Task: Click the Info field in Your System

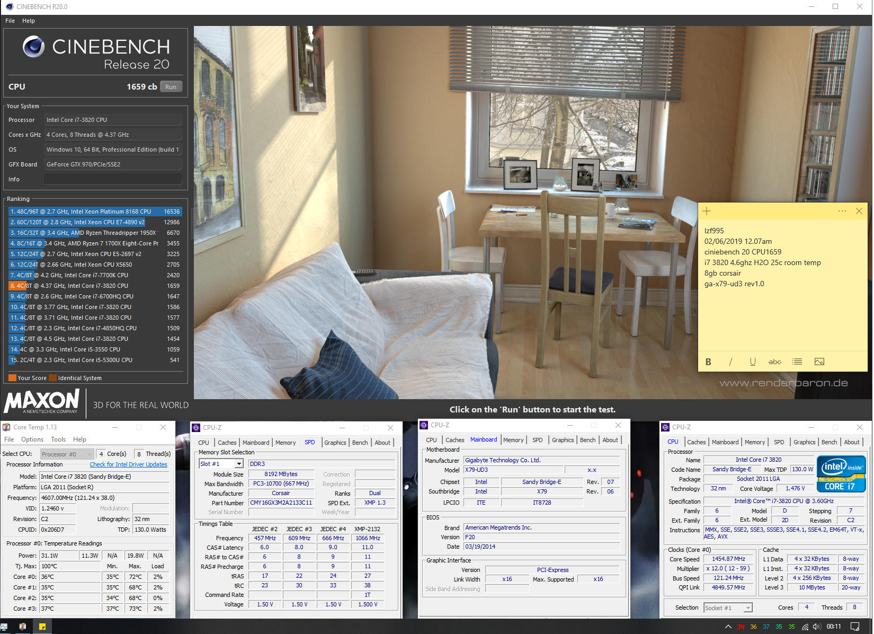Action: pos(113,179)
